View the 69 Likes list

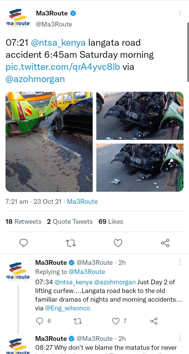click(111, 222)
